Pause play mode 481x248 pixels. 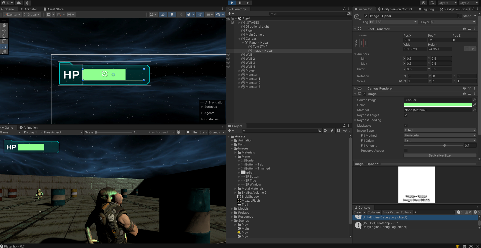(x=240, y=3)
